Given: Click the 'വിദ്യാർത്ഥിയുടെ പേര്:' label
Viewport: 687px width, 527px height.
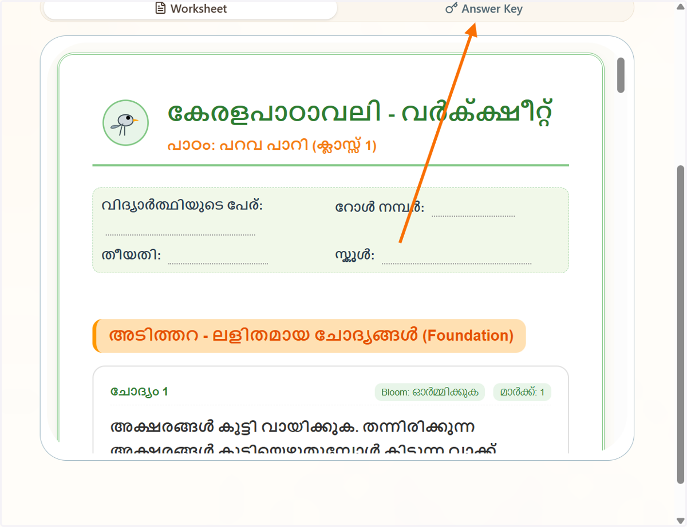Looking at the screenshot, I should coord(182,205).
